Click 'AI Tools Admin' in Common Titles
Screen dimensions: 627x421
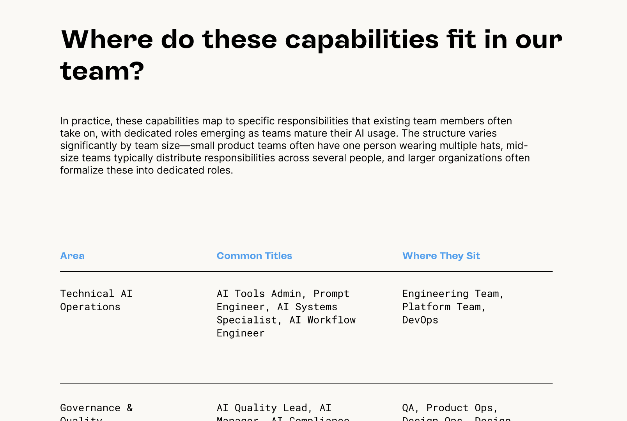[x=259, y=294]
